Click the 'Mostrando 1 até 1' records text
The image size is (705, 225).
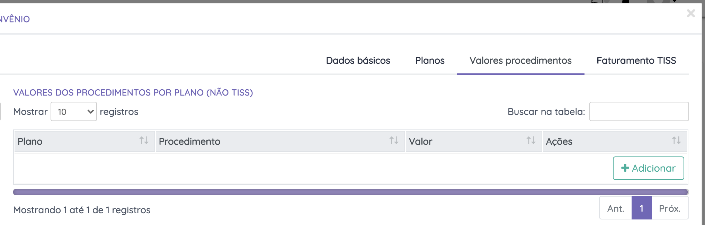(82, 210)
